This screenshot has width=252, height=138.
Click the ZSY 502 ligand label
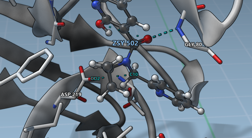(x=125, y=43)
